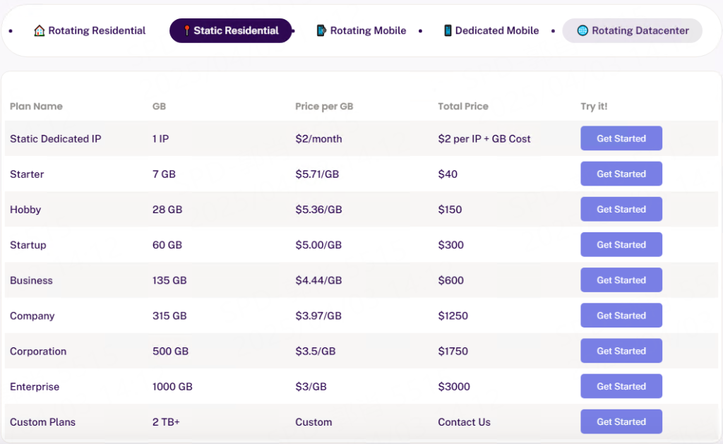
Task: Select the Dedicated Mobile tab
Action: click(496, 31)
